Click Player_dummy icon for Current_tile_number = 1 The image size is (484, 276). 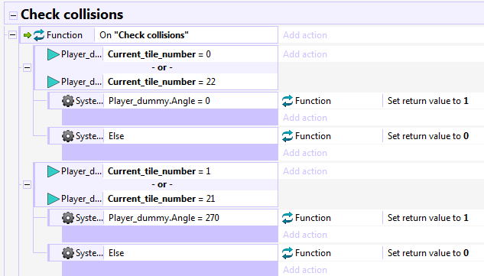53,171
